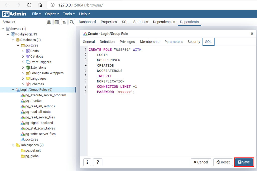The width and height of the screenshot is (257, 171).
Task: Open the Tools menu
Action: [69, 14]
